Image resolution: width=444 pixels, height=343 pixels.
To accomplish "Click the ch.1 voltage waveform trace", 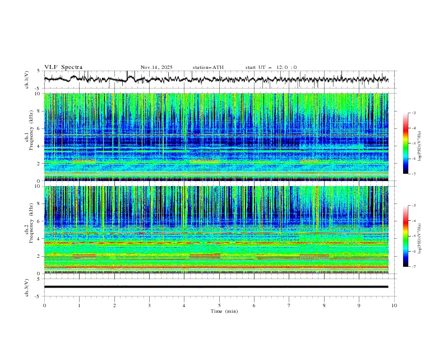I will (216, 79).
